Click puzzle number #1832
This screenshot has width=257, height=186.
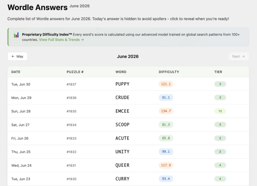click(71, 152)
